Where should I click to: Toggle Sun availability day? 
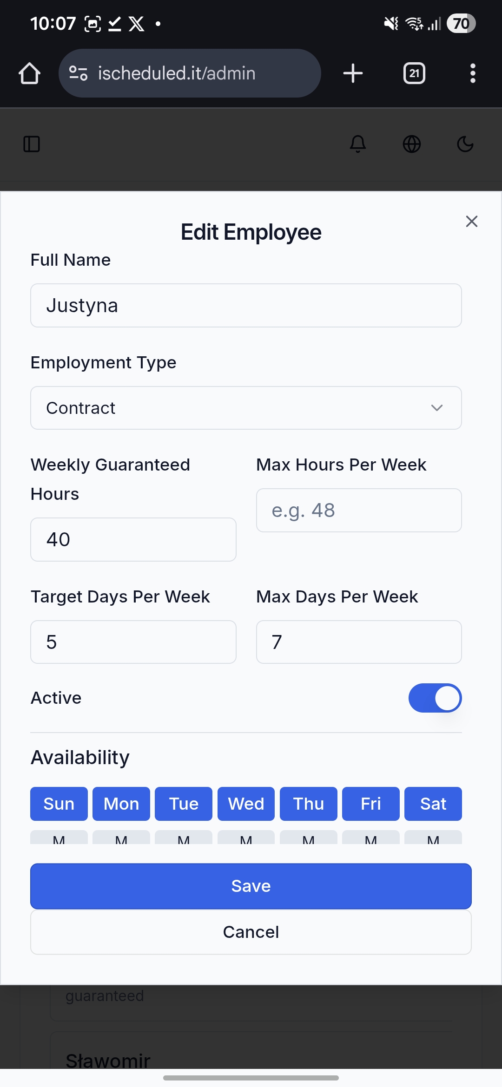[x=59, y=804]
